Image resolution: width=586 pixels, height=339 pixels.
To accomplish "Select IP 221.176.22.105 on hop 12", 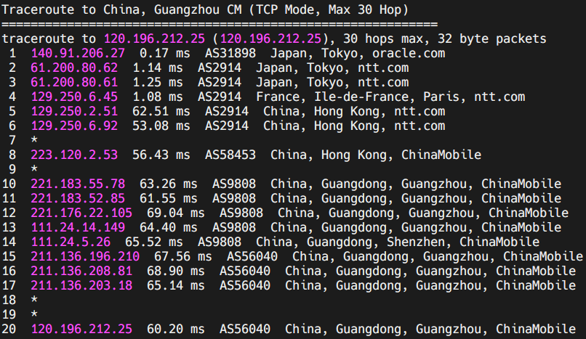I will click(x=81, y=213).
